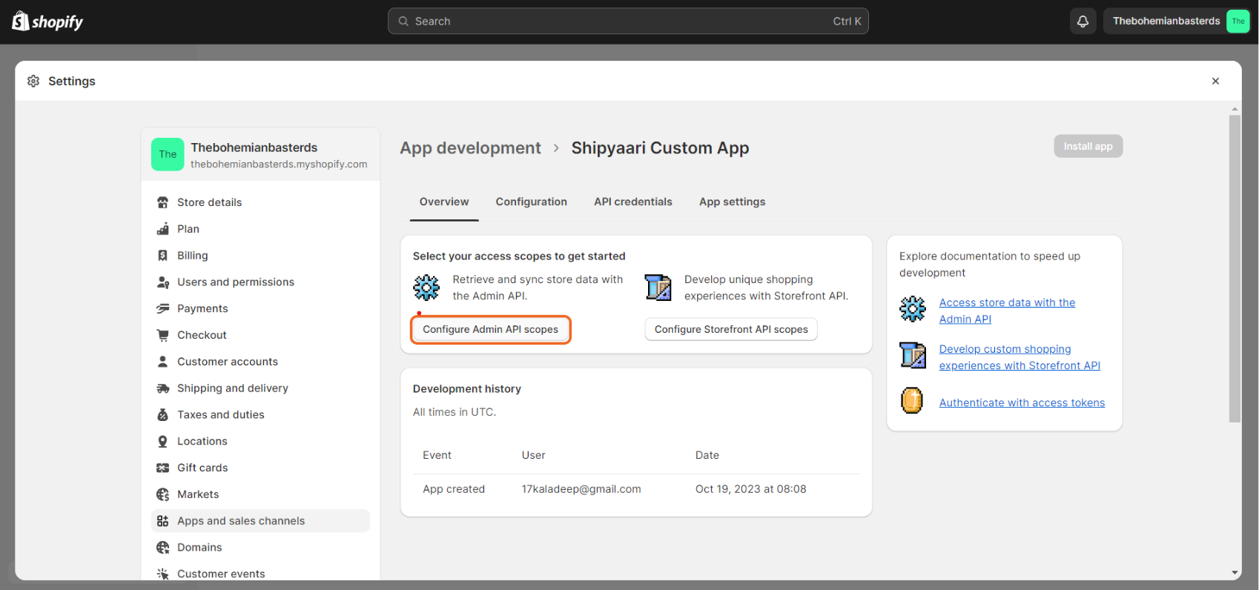Click the Plan chart icon

point(163,229)
